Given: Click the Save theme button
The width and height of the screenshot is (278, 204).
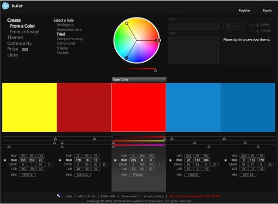Looking at the screenshot, I should click(x=234, y=26).
